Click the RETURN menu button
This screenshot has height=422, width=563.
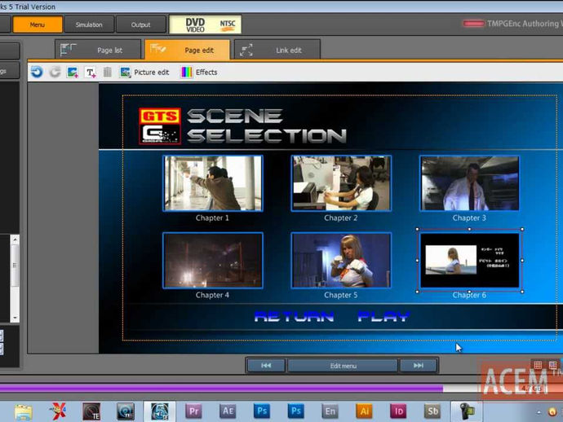pyautogui.click(x=294, y=317)
